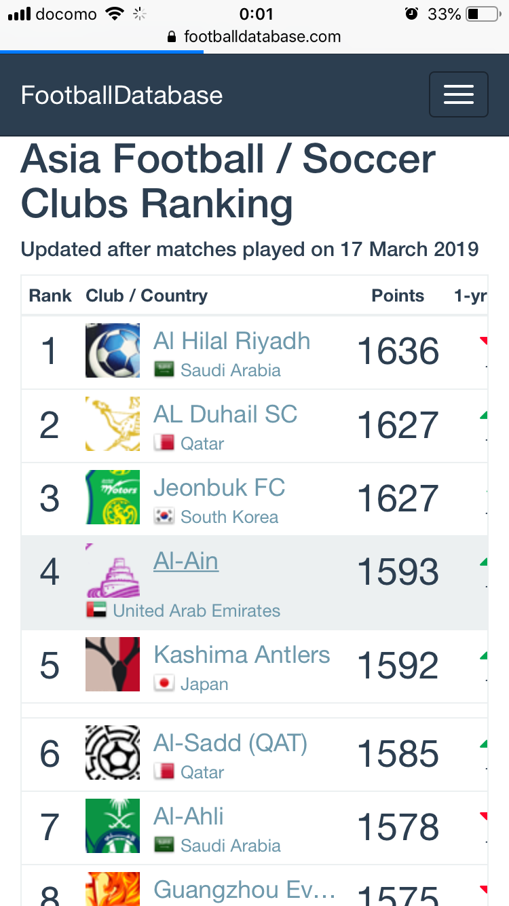Image resolution: width=509 pixels, height=906 pixels.
Task: Tap the Al-Ahli green crest
Action: click(x=113, y=826)
